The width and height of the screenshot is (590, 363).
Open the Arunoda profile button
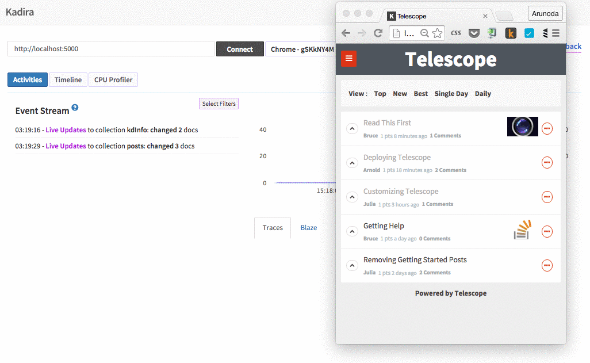(x=545, y=14)
